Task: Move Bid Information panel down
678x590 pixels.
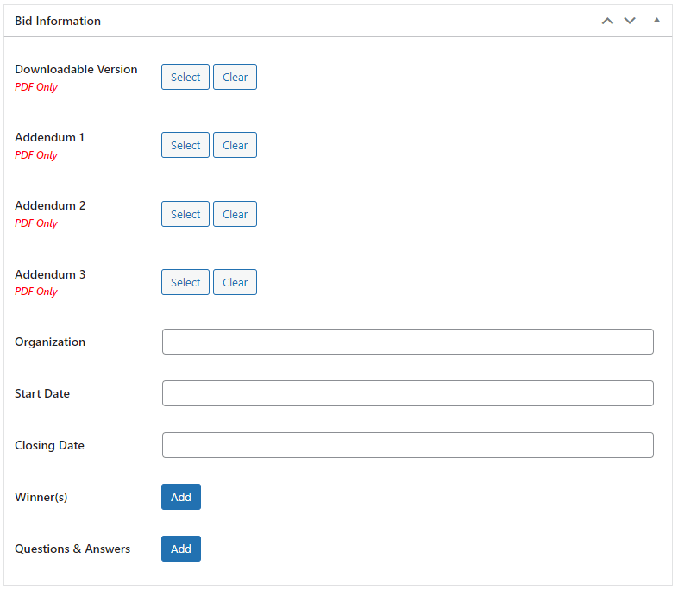Action: 630,21
